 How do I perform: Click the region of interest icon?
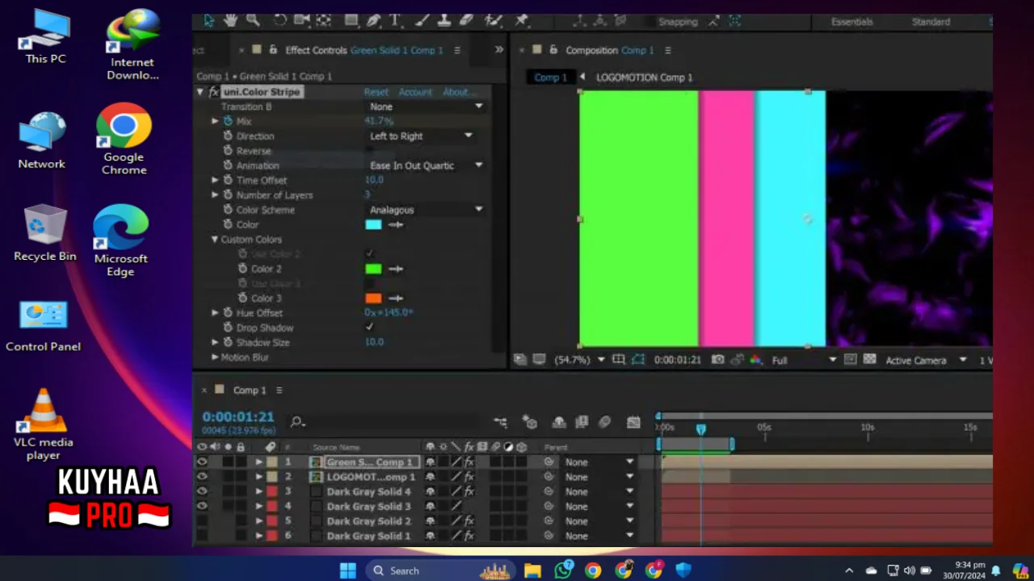[x=850, y=360]
